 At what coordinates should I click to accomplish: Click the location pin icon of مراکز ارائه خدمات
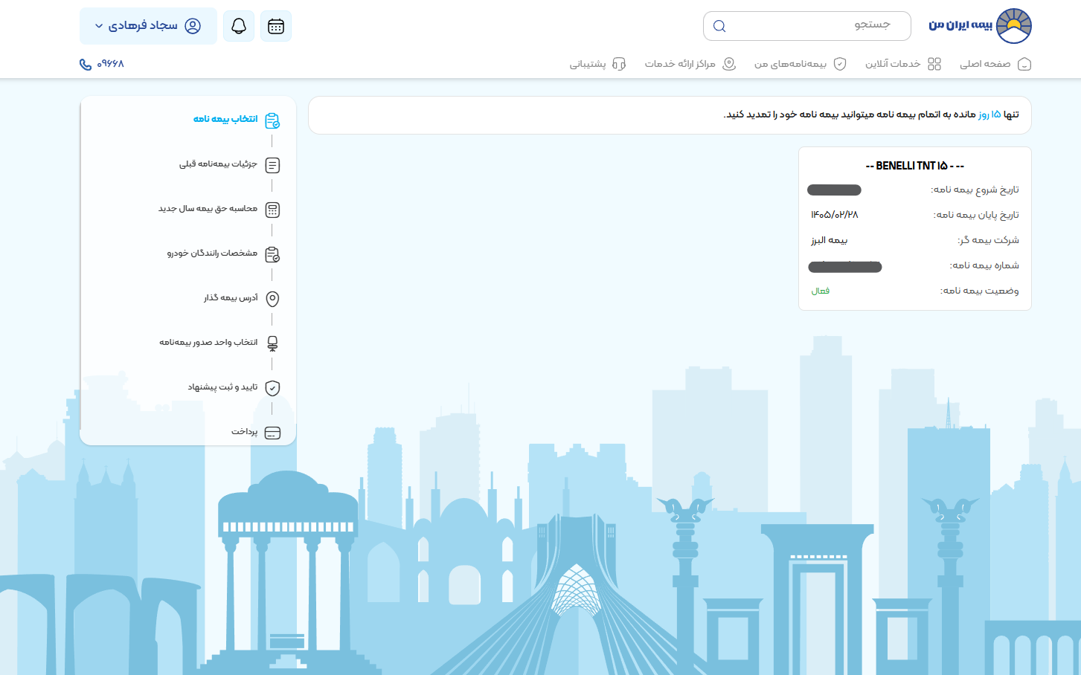point(730,64)
